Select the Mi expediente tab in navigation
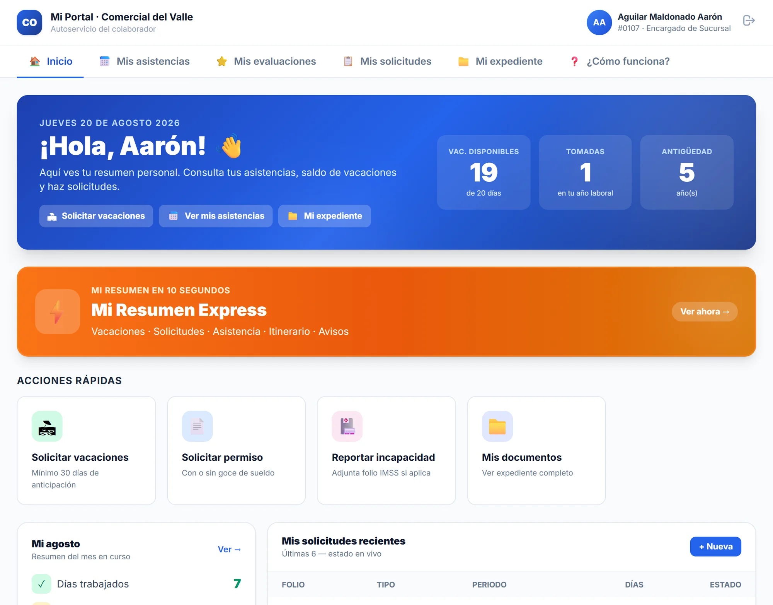This screenshot has width=773, height=605. 500,61
